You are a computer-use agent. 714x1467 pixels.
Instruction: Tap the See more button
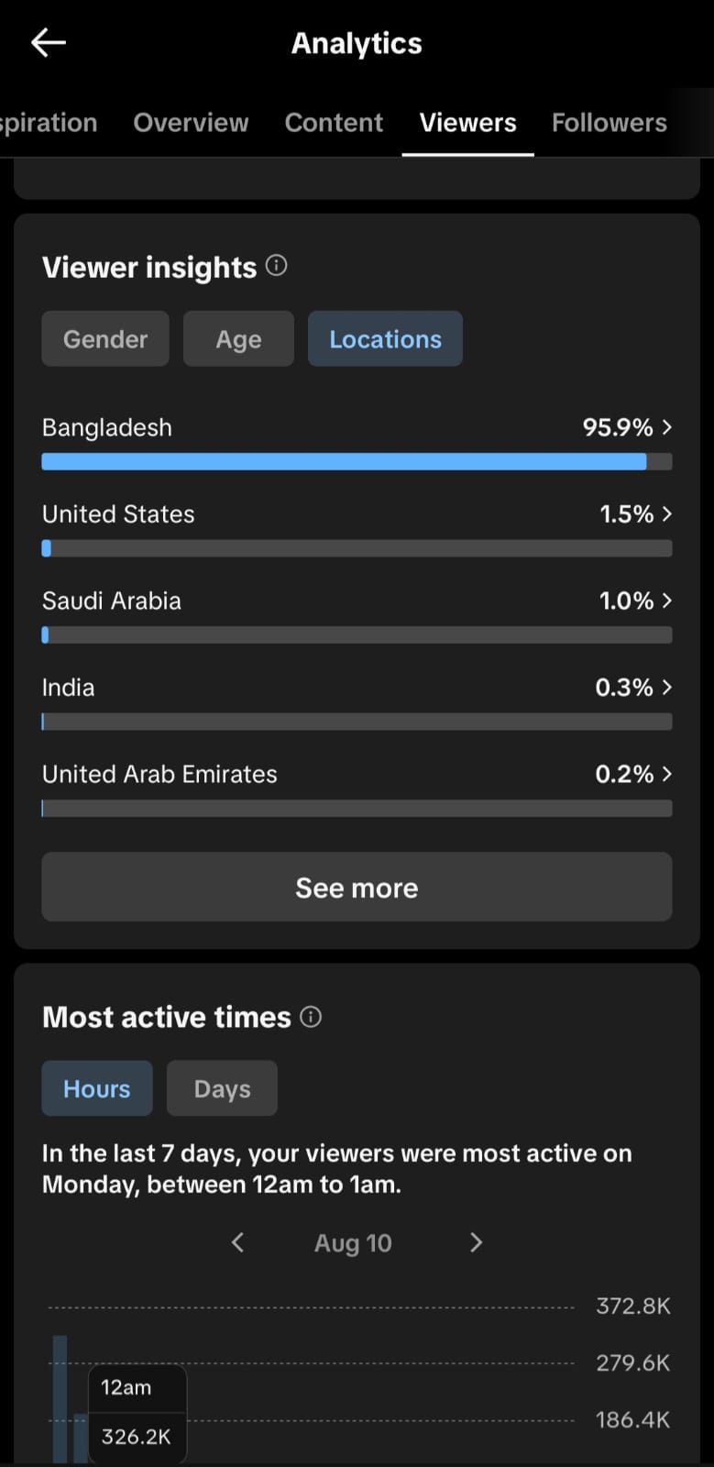(357, 888)
